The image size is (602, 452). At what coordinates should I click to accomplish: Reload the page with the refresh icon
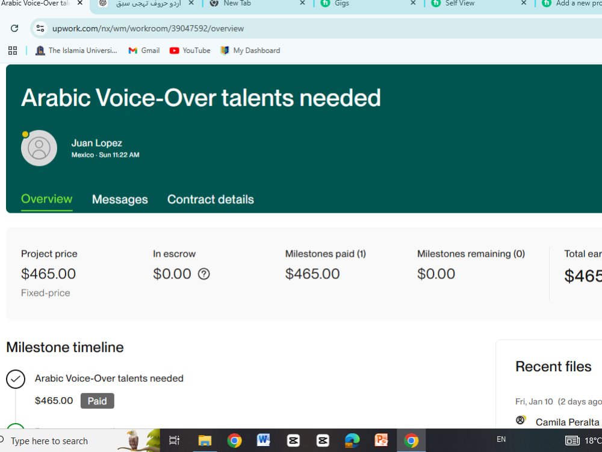pos(14,28)
